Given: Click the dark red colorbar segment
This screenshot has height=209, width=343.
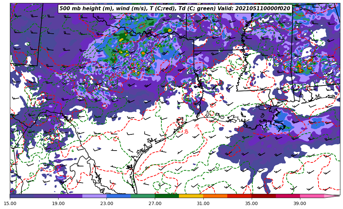Looking at the screenshot, I should click(263, 196).
